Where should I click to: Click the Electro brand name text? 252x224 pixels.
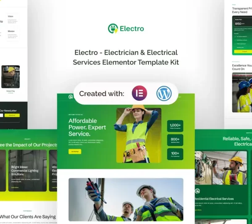coord(132,29)
